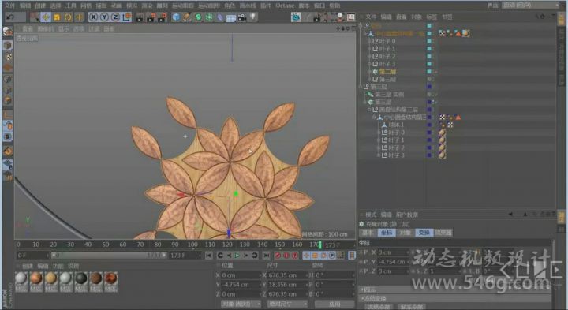The width and height of the screenshot is (568, 310).
Task: Collapse the top-level null object
Action: click(361, 26)
